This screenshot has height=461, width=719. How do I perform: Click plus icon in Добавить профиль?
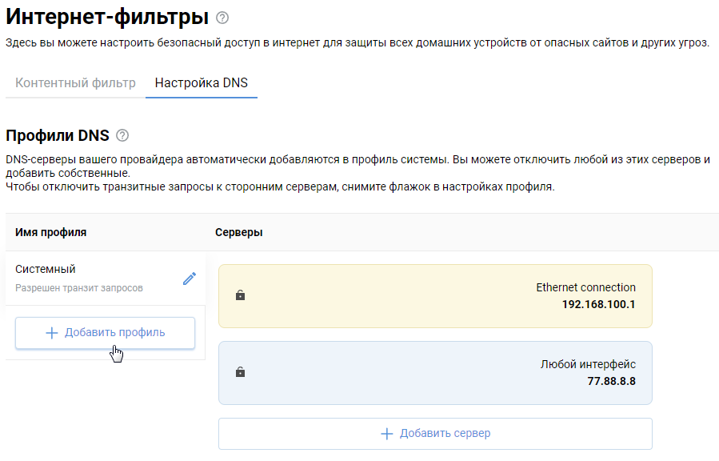[x=52, y=333]
